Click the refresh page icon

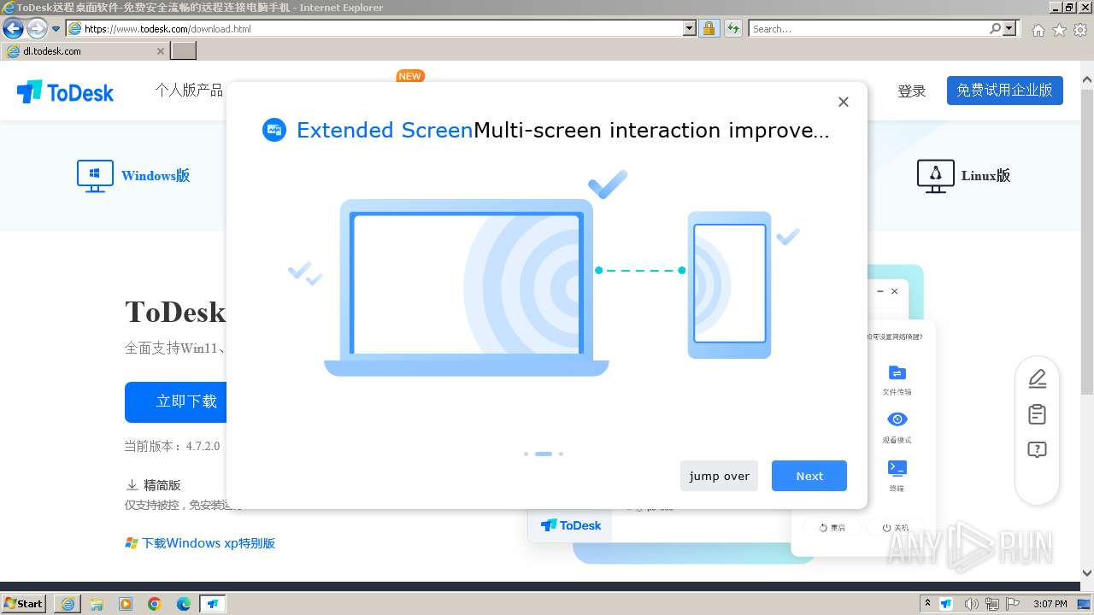pyautogui.click(x=732, y=28)
